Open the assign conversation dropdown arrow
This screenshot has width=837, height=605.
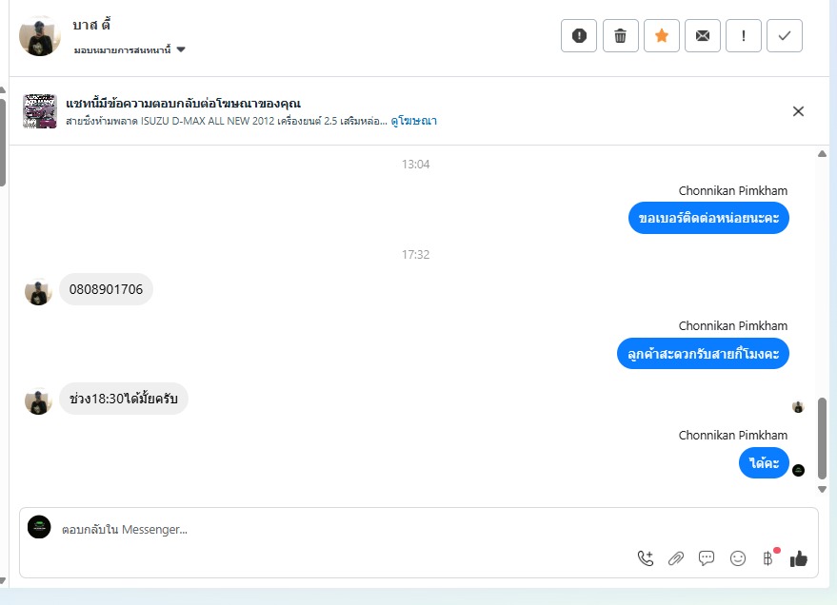181,49
